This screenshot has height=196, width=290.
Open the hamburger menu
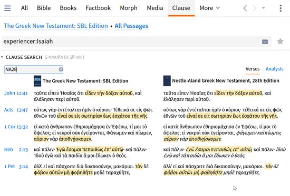pyautogui.click(x=7, y=8)
